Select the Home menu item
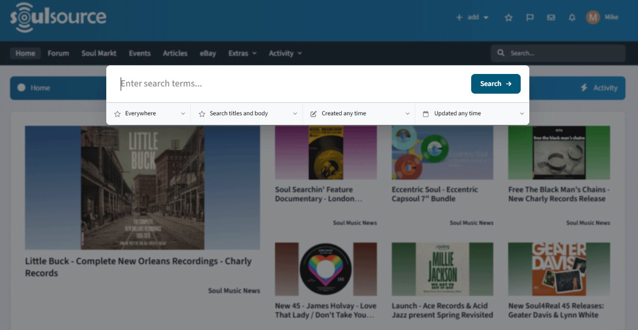Image resolution: width=638 pixels, height=330 pixels. point(25,53)
